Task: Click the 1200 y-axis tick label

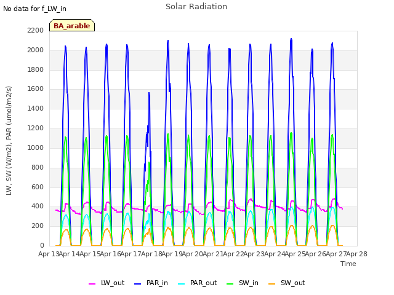Action: click(36, 128)
